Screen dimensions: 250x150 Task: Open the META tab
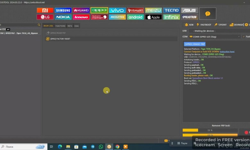point(70,26)
